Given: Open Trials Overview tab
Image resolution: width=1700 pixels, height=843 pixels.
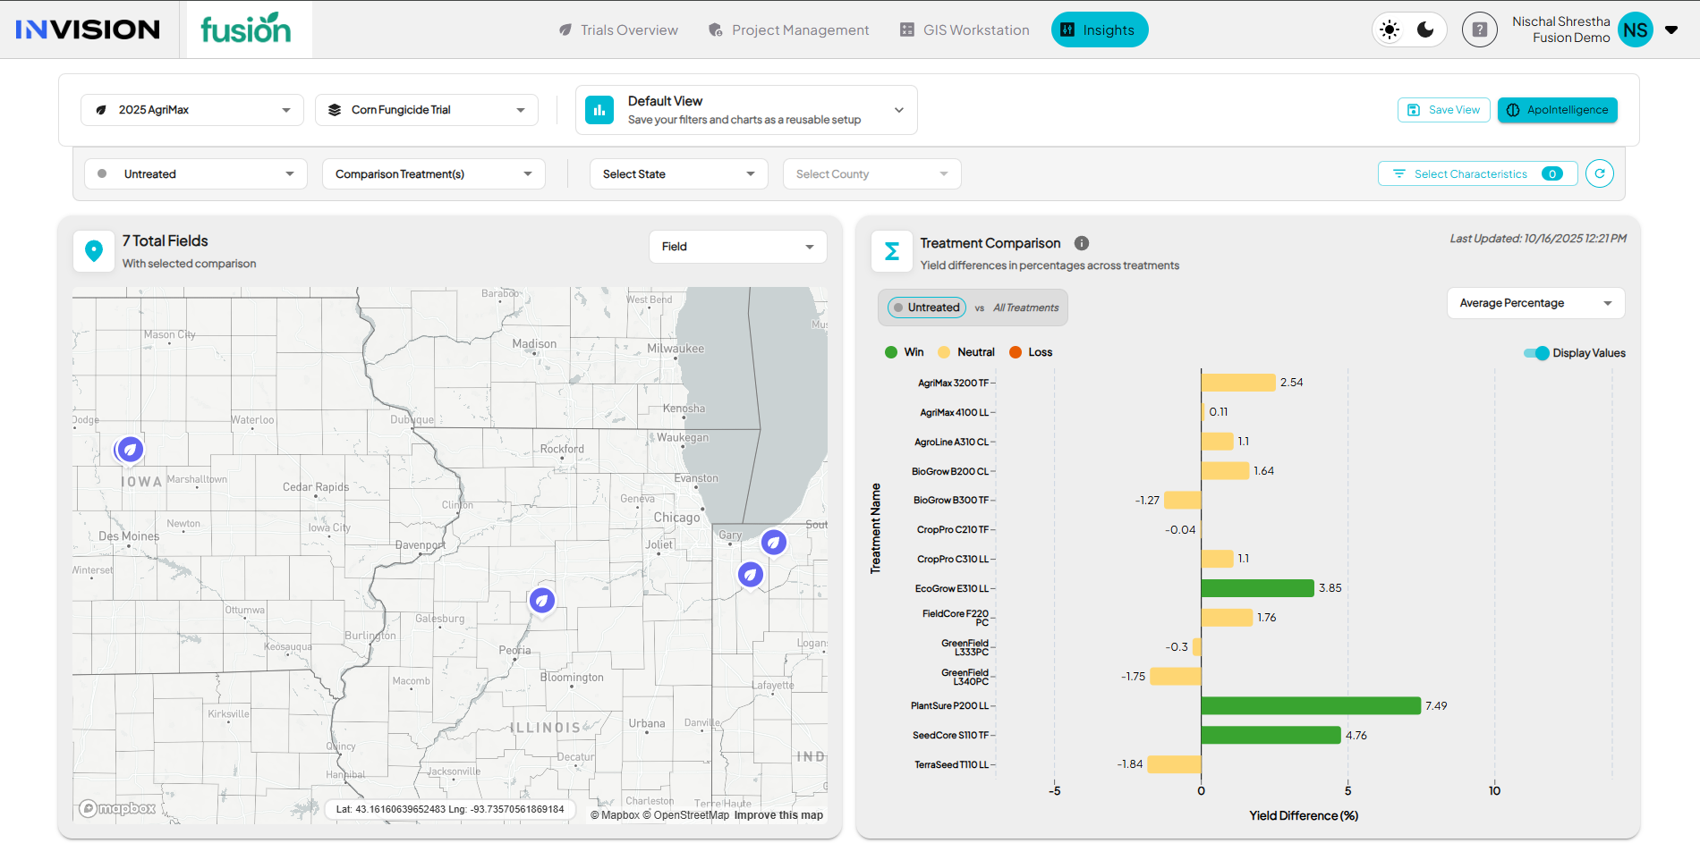Looking at the screenshot, I should [x=618, y=30].
